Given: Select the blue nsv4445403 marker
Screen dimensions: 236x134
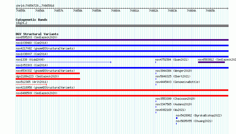Looking at the screenshot, I should click(156, 85).
